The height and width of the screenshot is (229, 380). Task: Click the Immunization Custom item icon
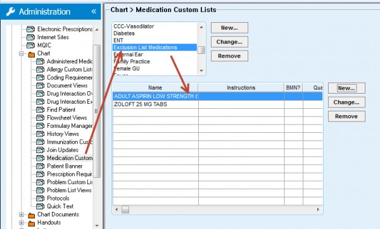pos(40,142)
